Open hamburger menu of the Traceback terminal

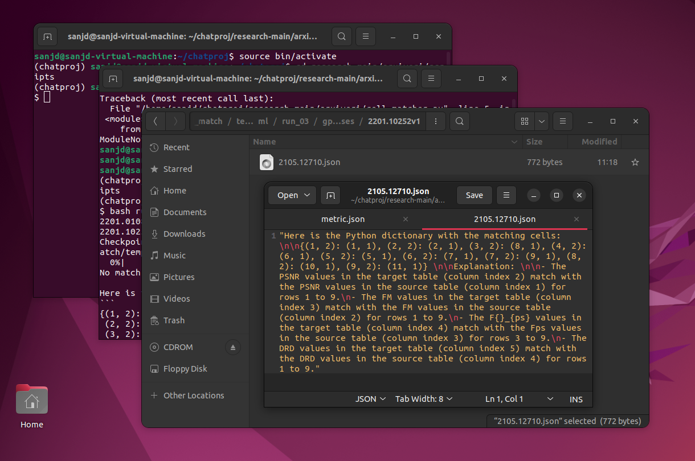coord(431,79)
